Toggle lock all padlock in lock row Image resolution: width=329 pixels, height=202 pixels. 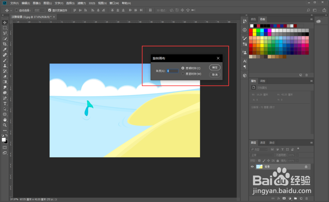click(278, 161)
